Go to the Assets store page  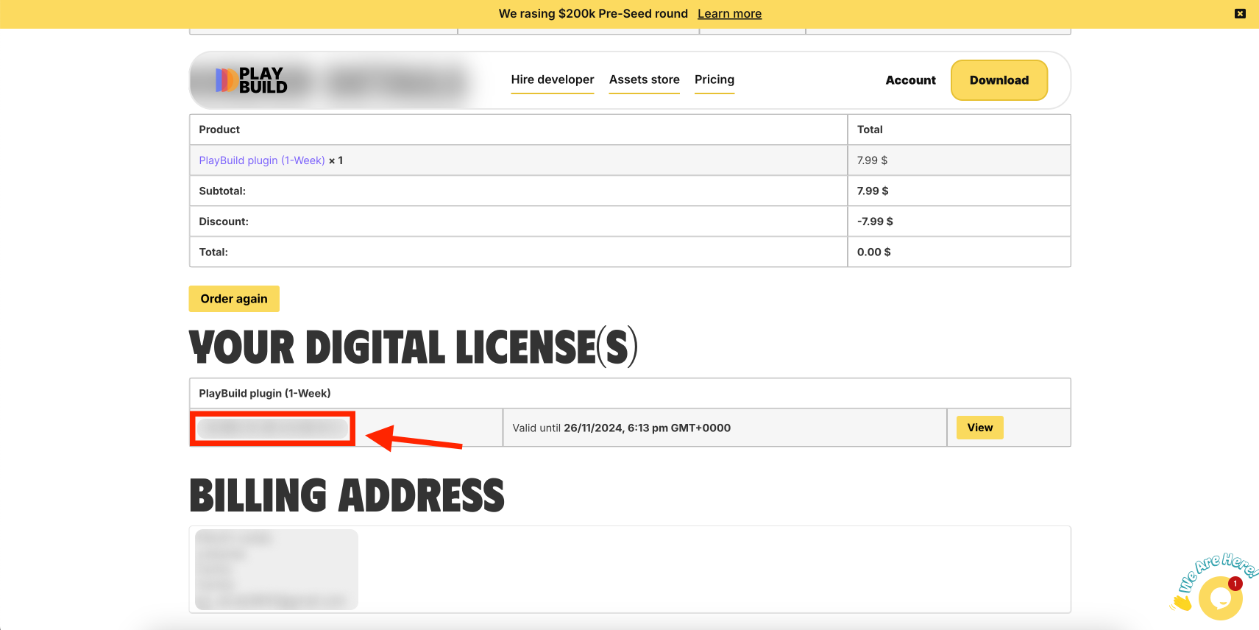pos(644,79)
